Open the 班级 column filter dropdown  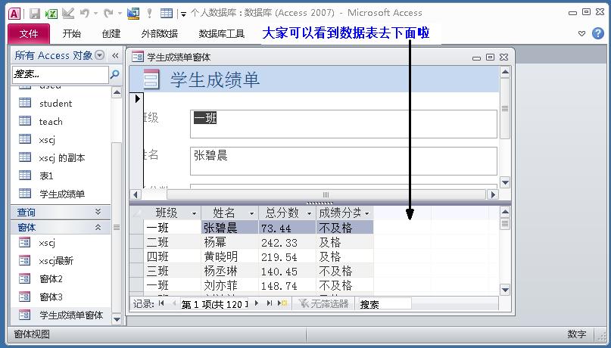tap(194, 213)
